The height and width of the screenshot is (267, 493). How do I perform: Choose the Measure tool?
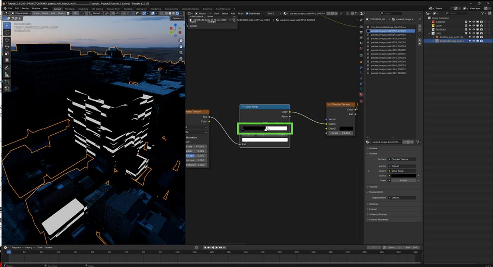[7, 74]
